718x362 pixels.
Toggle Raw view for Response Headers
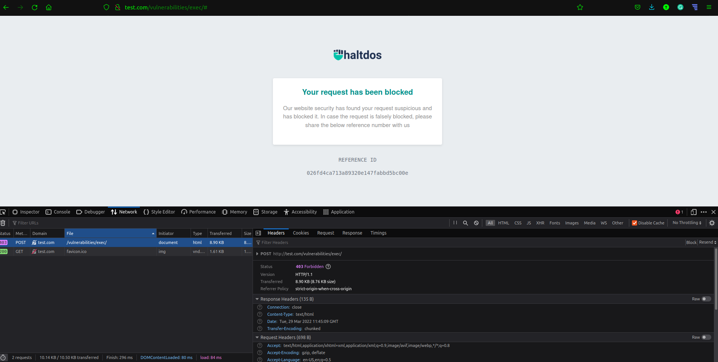(706, 299)
